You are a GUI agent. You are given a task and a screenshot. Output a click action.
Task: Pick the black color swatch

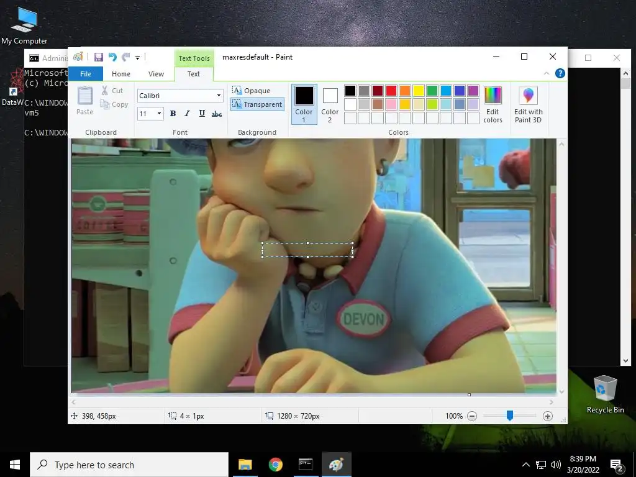pyautogui.click(x=350, y=91)
